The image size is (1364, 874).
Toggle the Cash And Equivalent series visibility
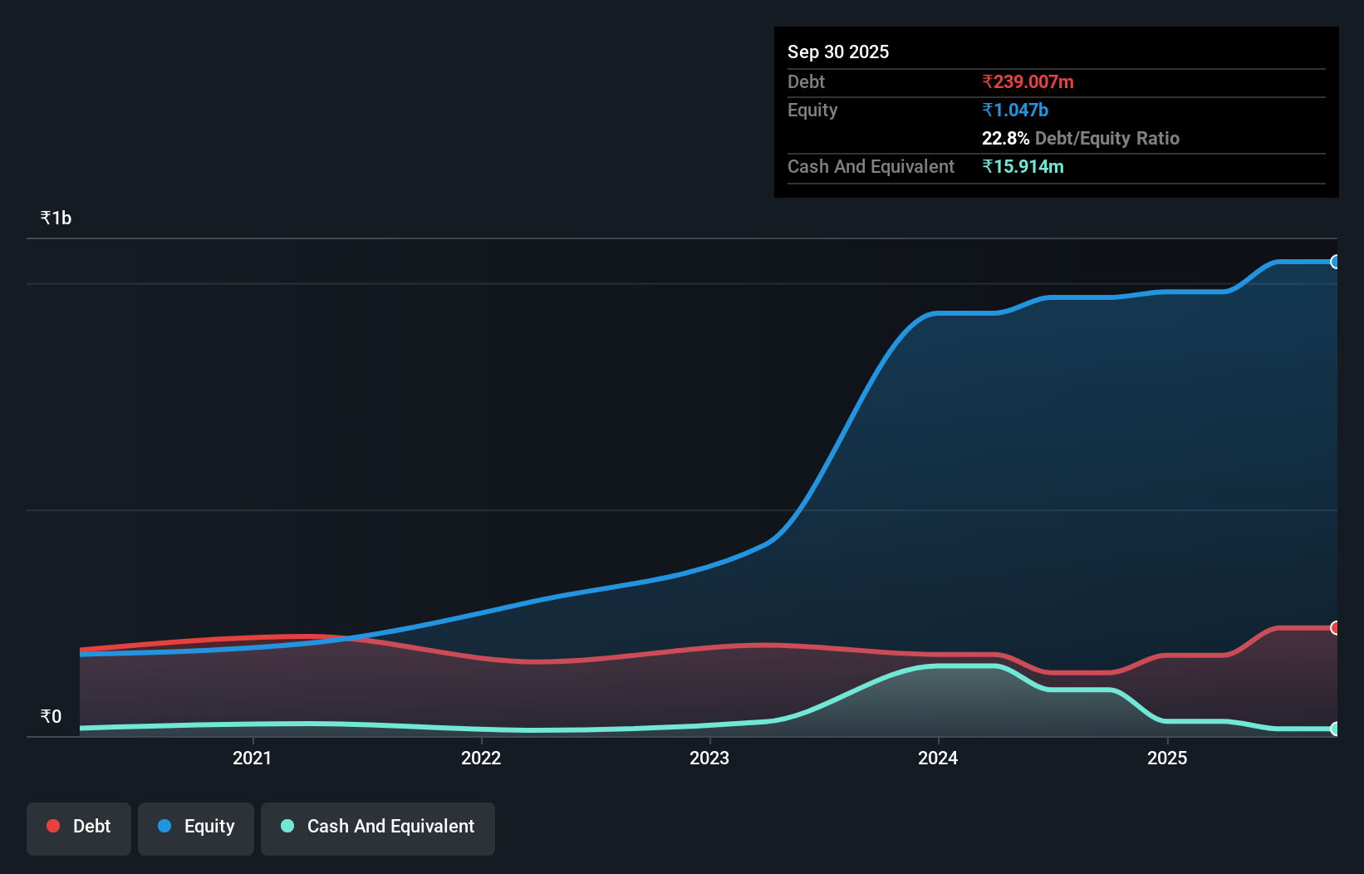tap(377, 827)
